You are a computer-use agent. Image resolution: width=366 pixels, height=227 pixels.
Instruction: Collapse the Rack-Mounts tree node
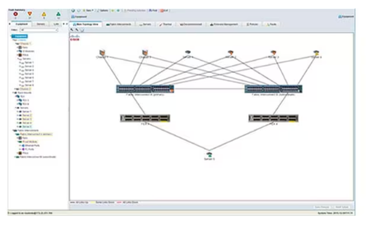click(x=14, y=93)
